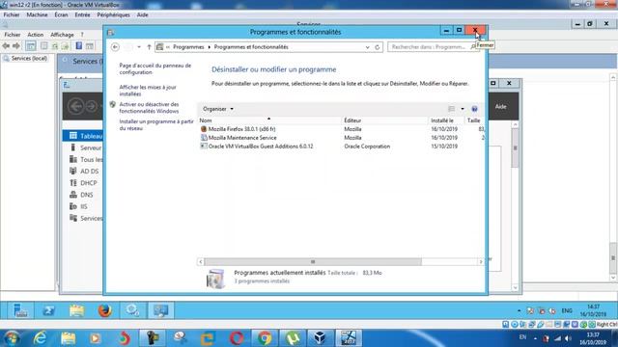Open VirtualBox icon in host taskbar
Image resolution: width=618 pixels, height=347 pixels.
[320, 338]
